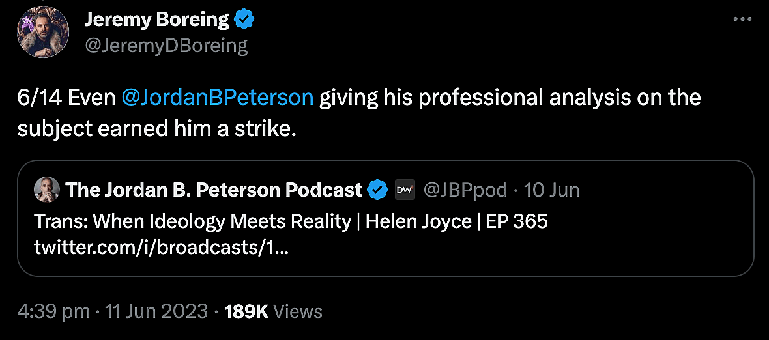Click the 4:39 pm timestamp
Screen dimensions: 769x340
point(53,311)
